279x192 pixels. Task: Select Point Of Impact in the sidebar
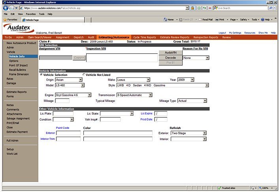[x=18, y=65]
